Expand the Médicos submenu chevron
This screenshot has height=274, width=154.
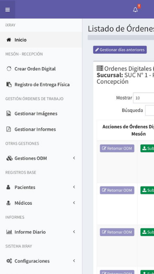[74, 203]
